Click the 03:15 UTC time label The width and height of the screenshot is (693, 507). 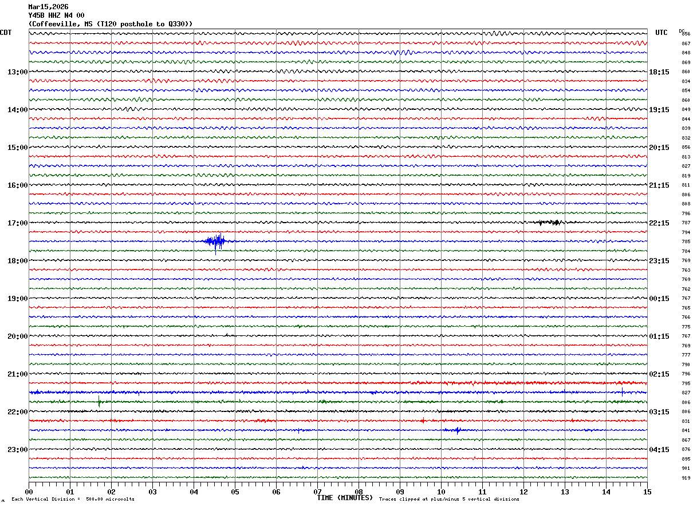tap(659, 412)
